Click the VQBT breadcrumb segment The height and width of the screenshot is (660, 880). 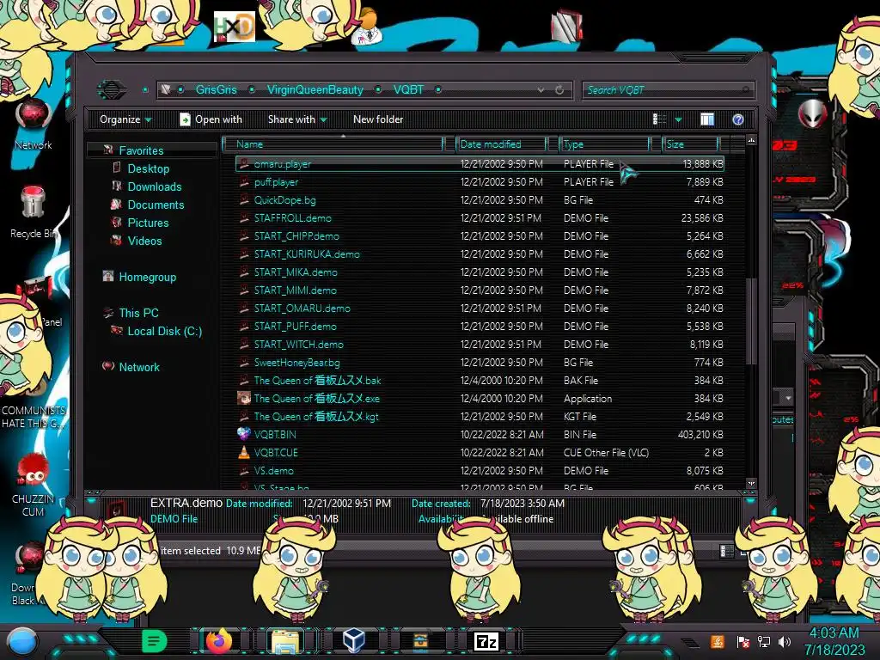tap(408, 89)
